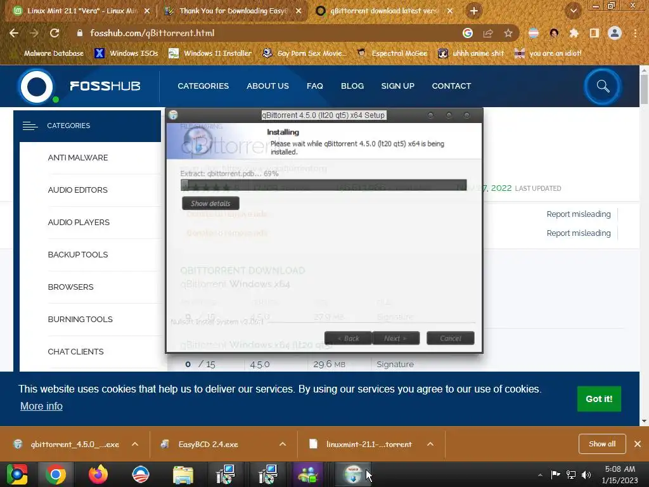Select AUDIO EDITORS category
Viewport: 649px width, 487px height.
[x=78, y=190]
